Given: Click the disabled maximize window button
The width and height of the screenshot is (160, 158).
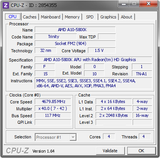Looking at the screenshot, I should click(x=134, y=4).
